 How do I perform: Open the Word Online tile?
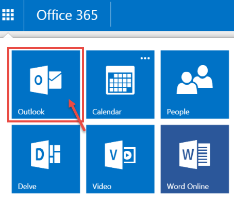pyautogui.click(x=195, y=159)
